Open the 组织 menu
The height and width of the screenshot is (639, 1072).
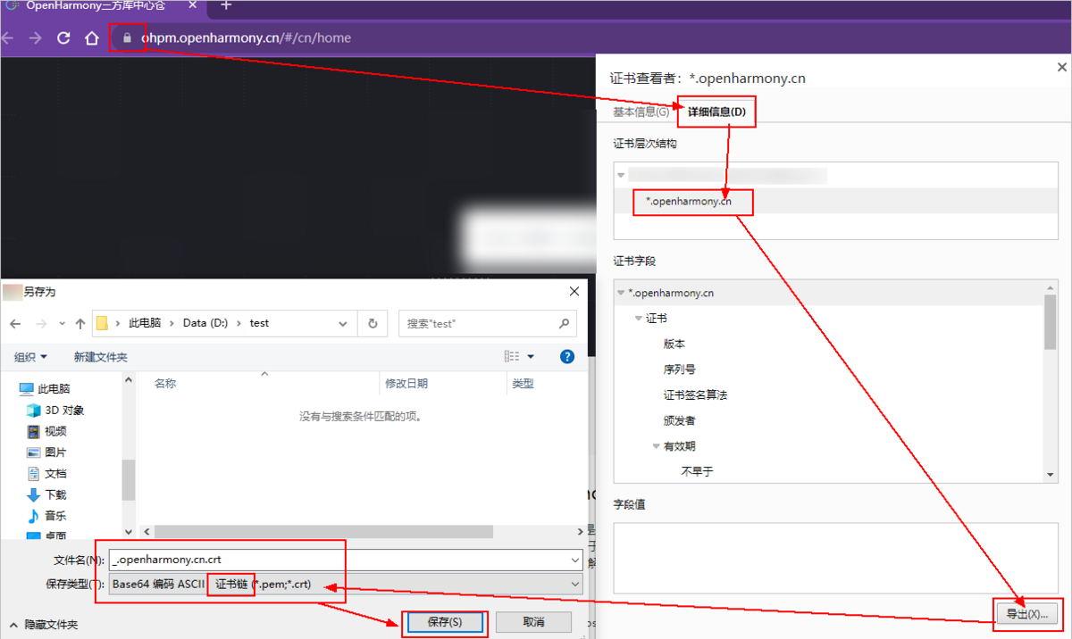(30, 357)
